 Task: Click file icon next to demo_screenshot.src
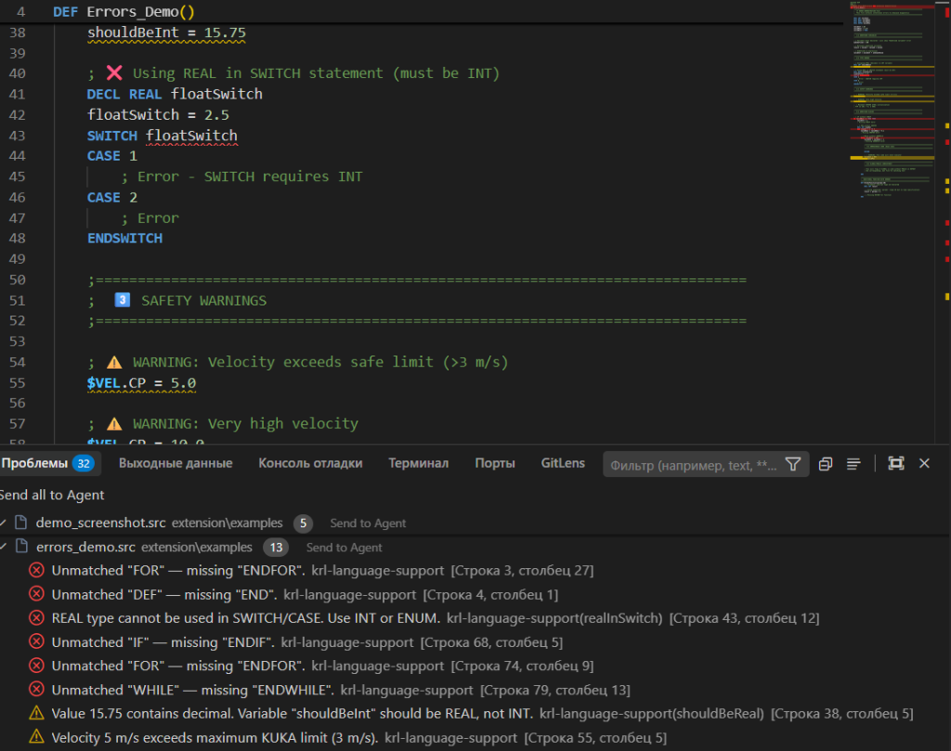[x=21, y=523]
